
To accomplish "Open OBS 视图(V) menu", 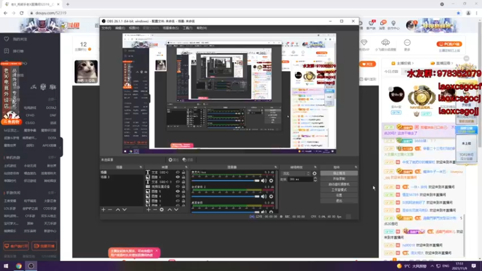I will 134,28.
